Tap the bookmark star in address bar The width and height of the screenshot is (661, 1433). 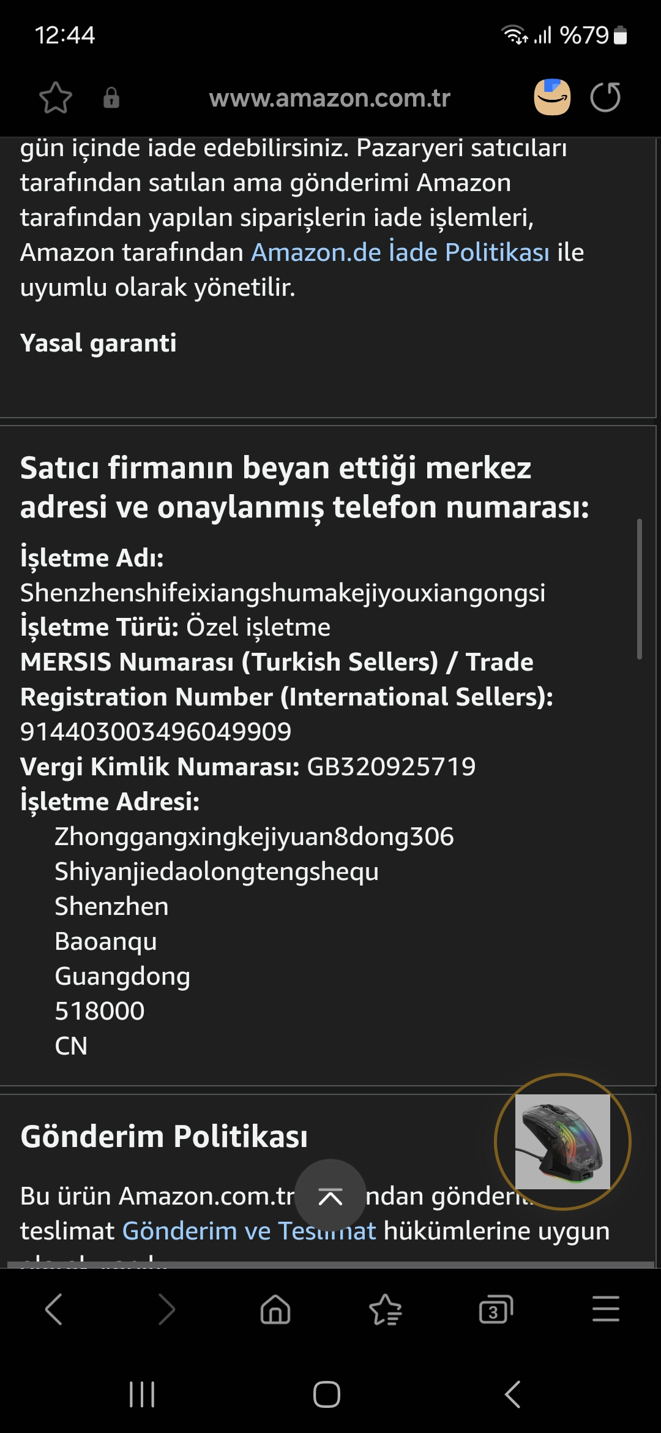click(x=56, y=98)
